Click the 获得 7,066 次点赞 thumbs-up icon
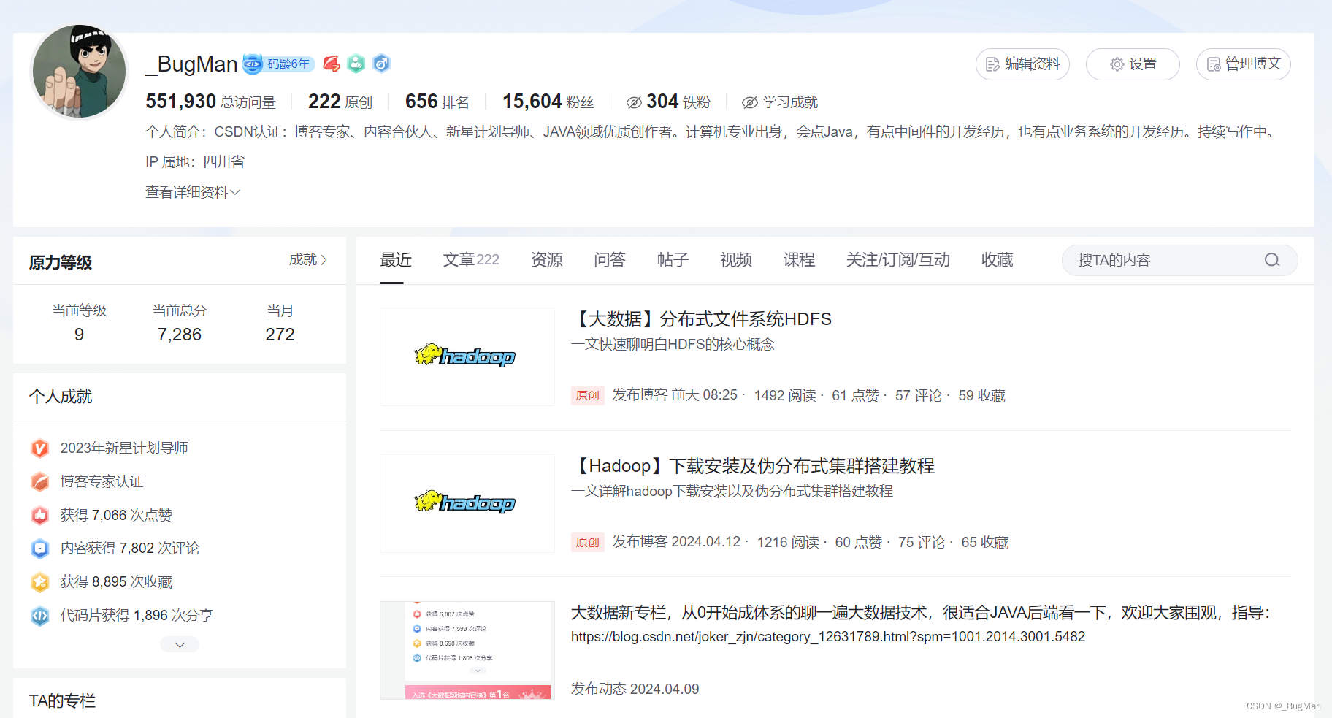This screenshot has width=1332, height=718. 40,515
